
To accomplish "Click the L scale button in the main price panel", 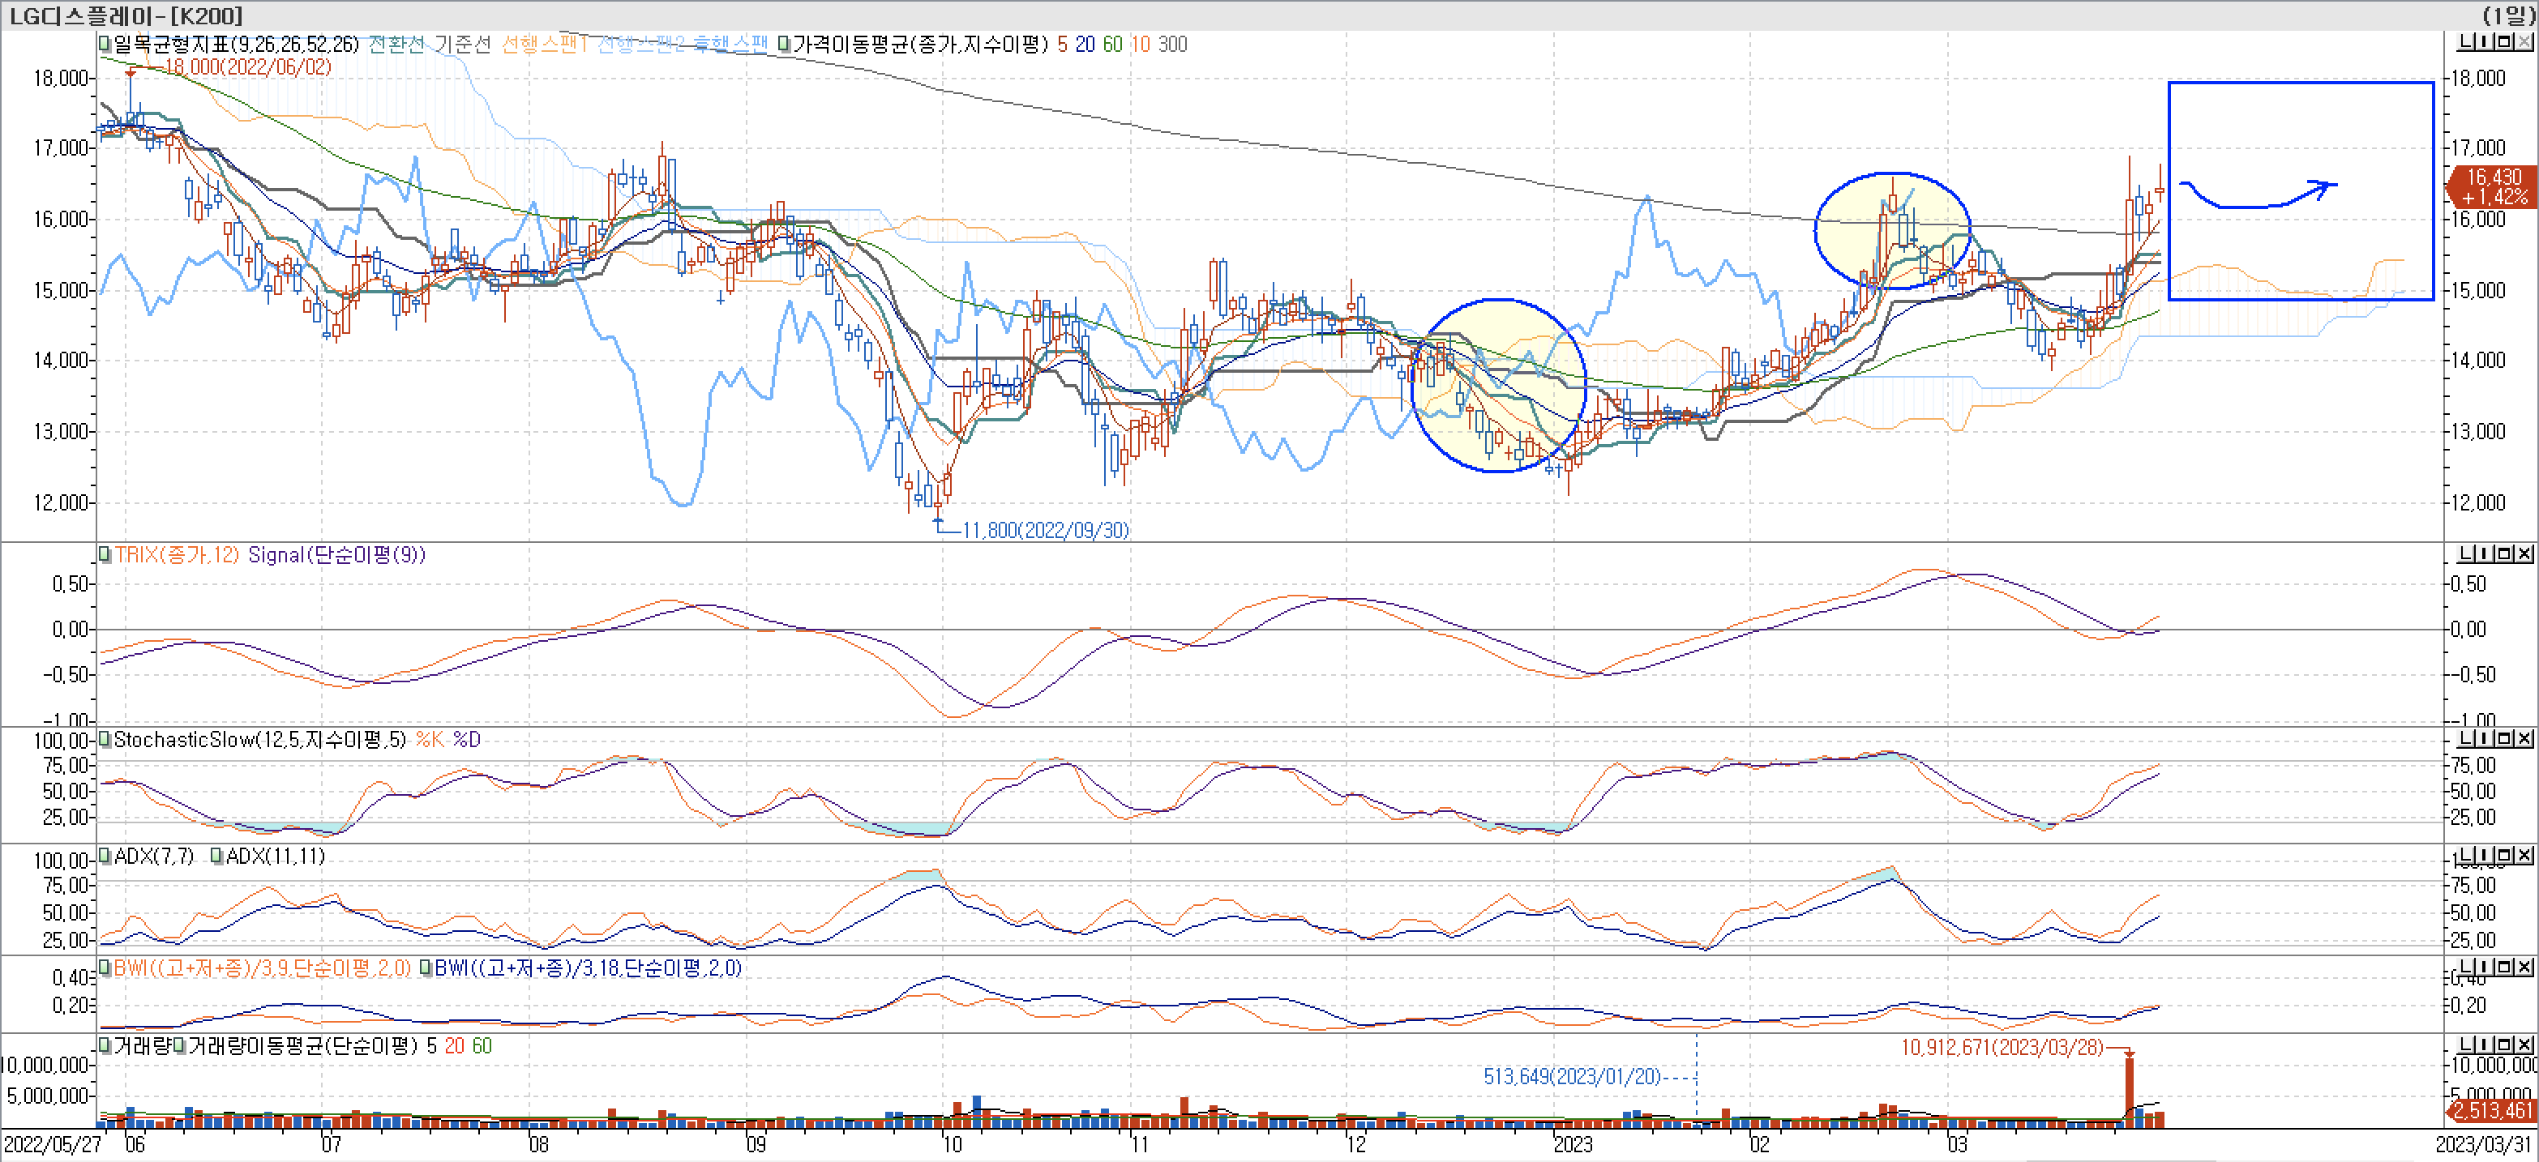I will click(x=2466, y=42).
